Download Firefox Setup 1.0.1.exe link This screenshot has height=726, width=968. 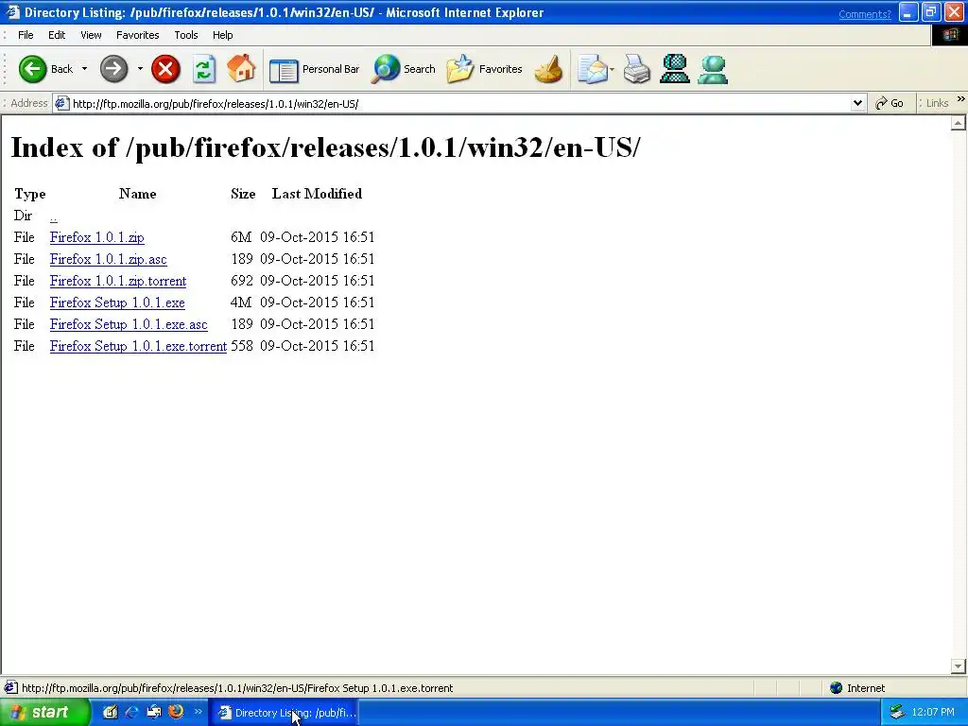click(117, 302)
